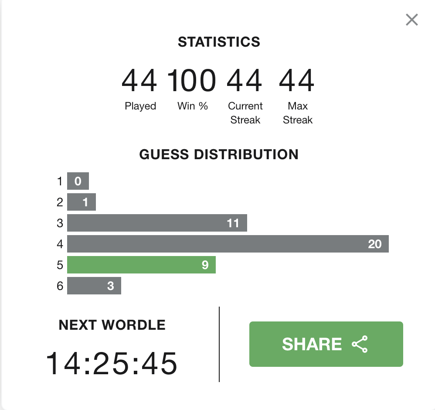Image resolution: width=435 pixels, height=410 pixels.
Task: Click the GUESS DISTRIBUTION heading
Action: [x=219, y=154]
